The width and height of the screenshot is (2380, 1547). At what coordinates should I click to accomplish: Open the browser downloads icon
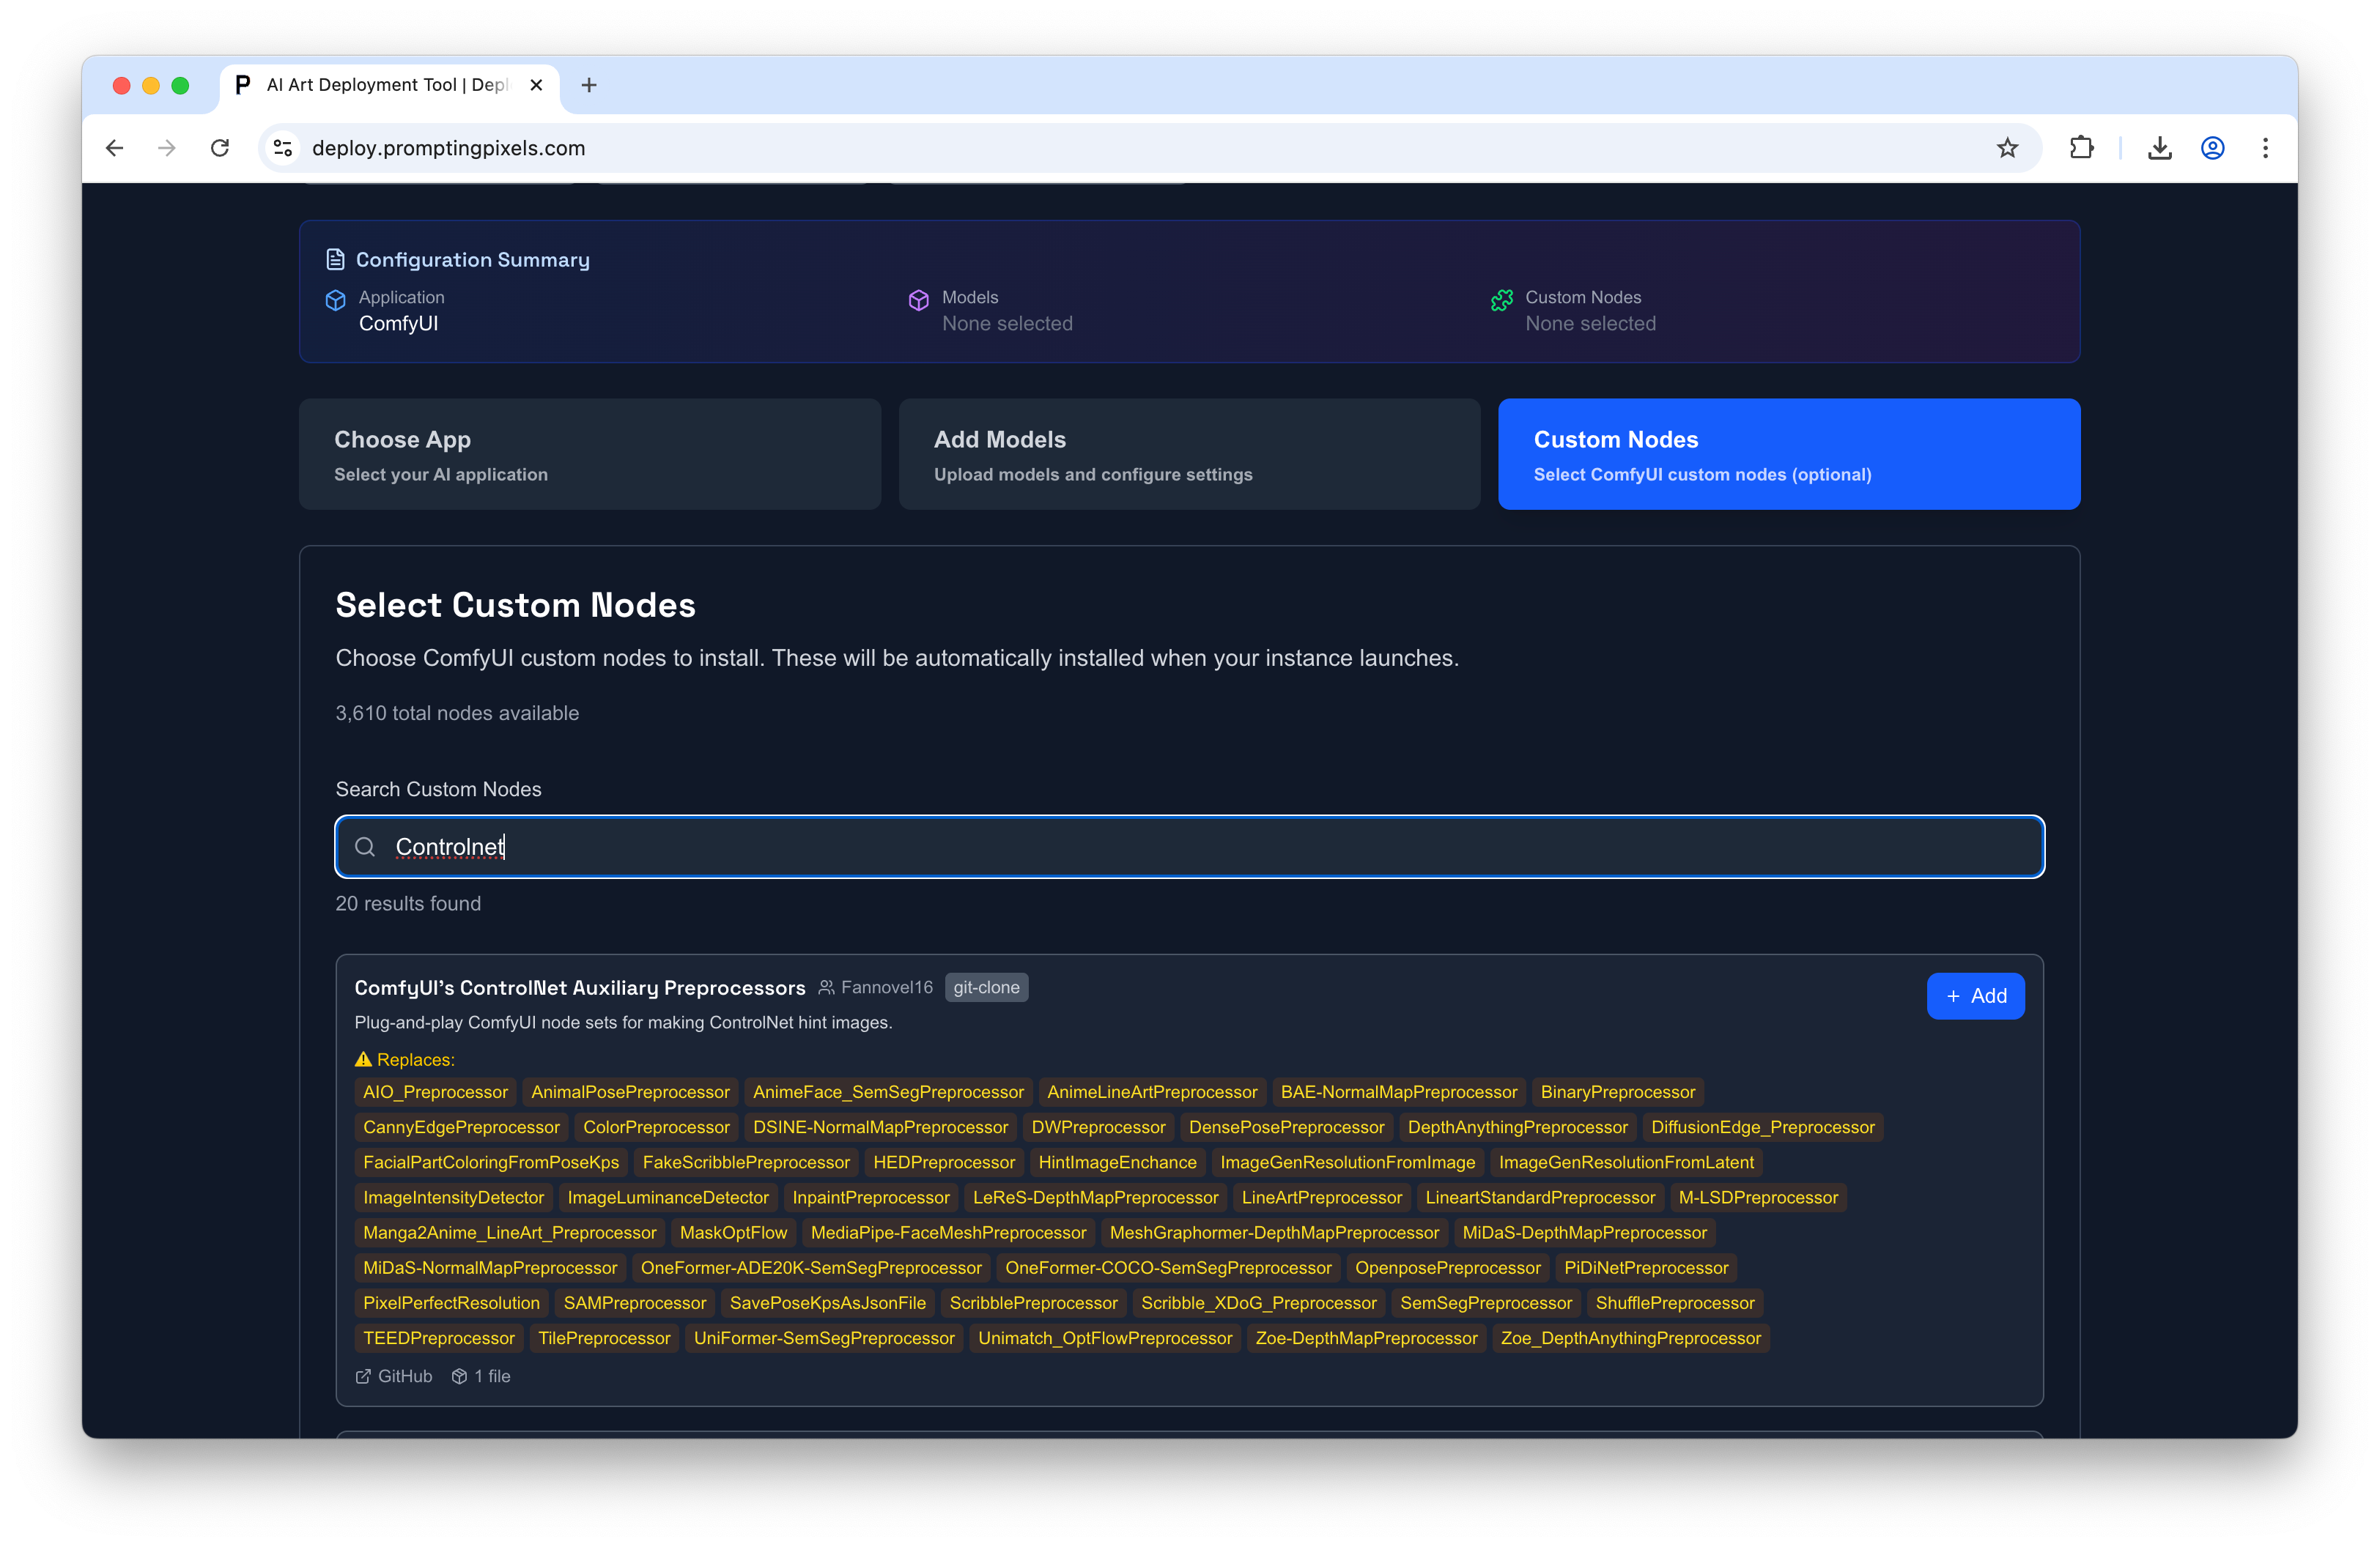pos(2159,148)
